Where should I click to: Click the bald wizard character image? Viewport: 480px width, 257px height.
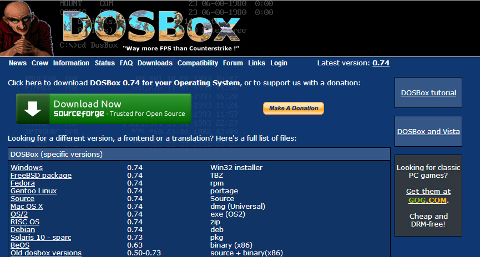pyautogui.click(x=27, y=28)
